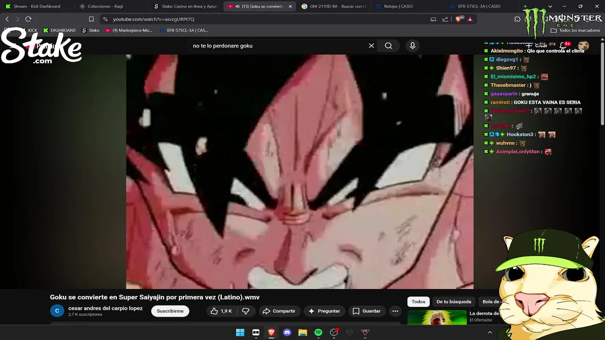Close the Goku se convierte tab

pos(290,6)
